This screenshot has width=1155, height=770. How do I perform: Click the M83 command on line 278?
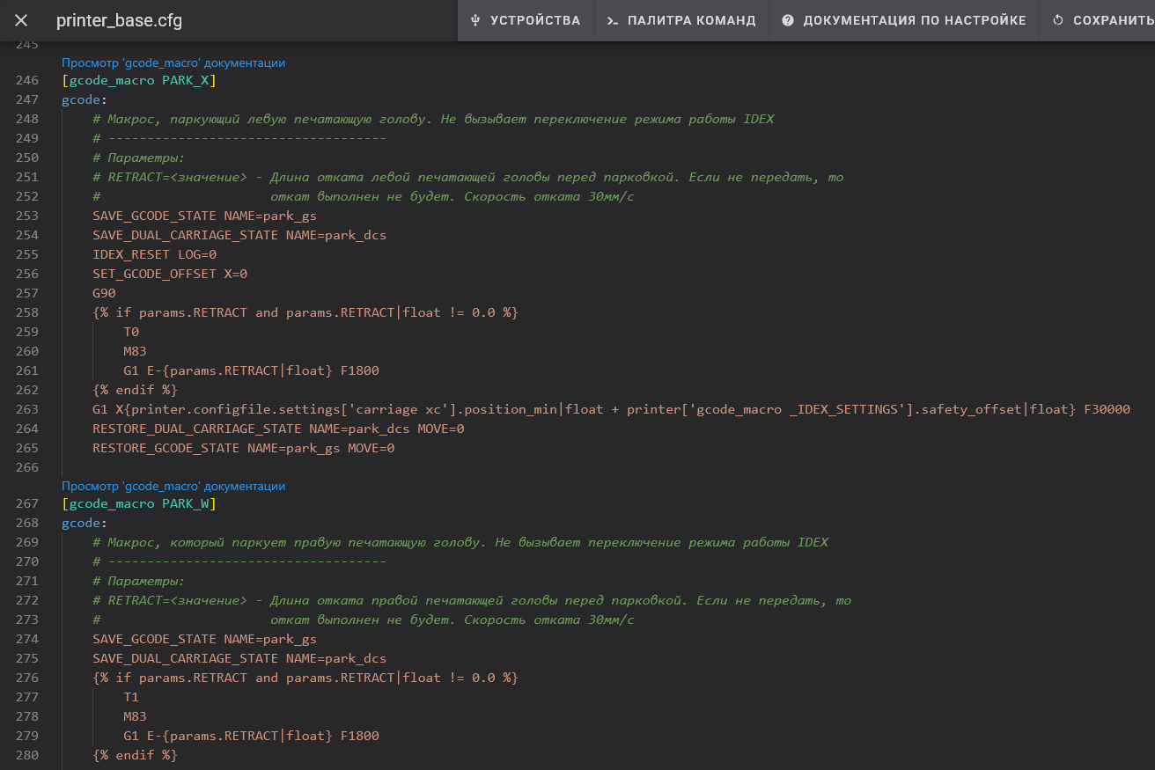point(135,716)
